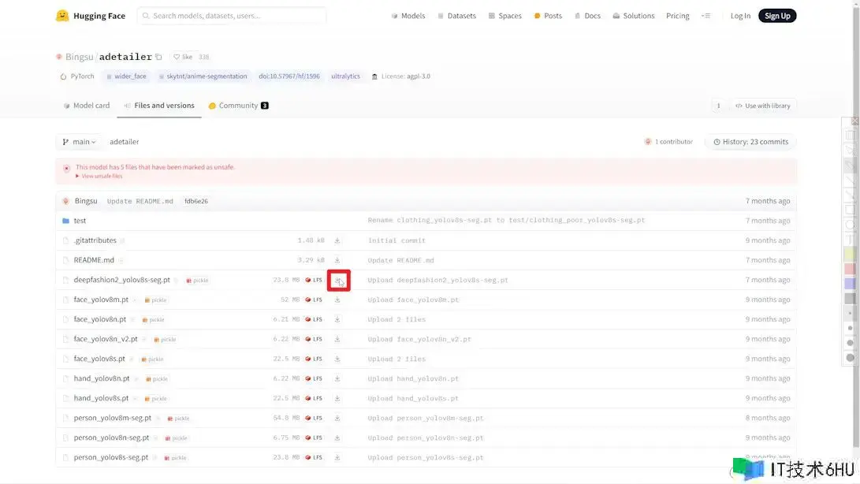The height and width of the screenshot is (484, 860).
Task: Click the PyTorch tag
Action: point(77,76)
